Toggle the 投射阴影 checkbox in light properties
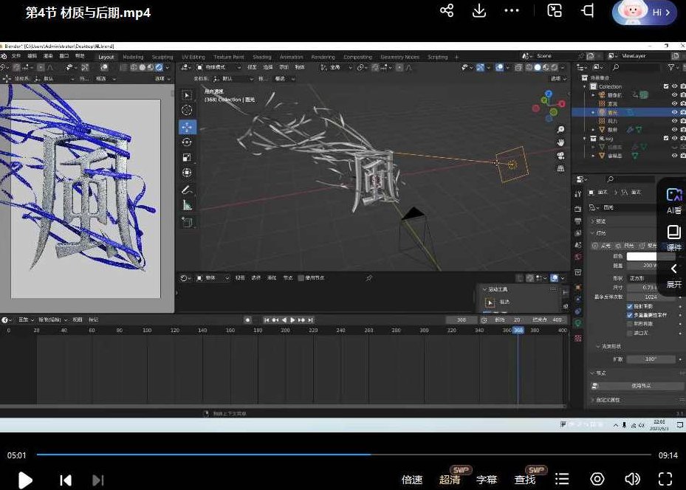The image size is (686, 490). click(x=630, y=306)
